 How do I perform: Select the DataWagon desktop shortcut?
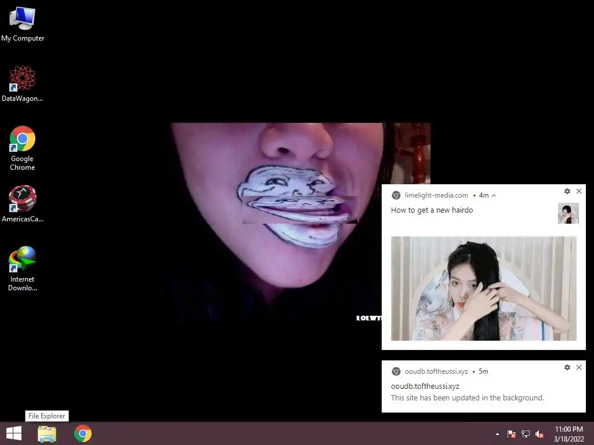23,83
